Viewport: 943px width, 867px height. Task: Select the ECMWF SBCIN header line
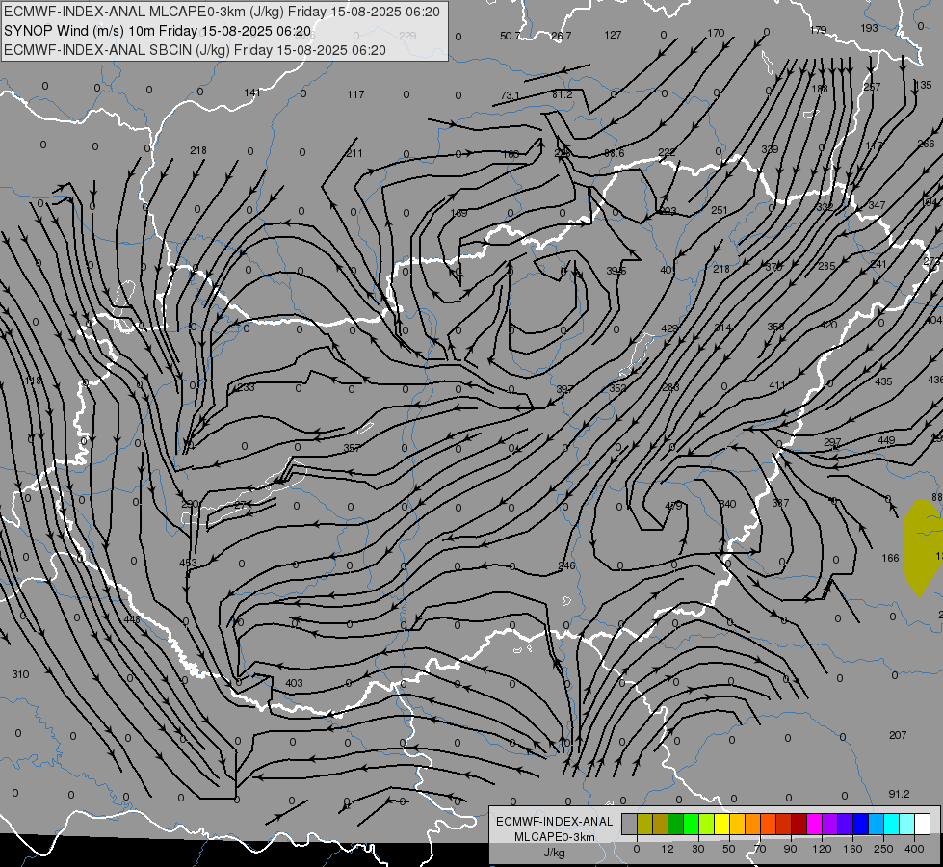195,50
